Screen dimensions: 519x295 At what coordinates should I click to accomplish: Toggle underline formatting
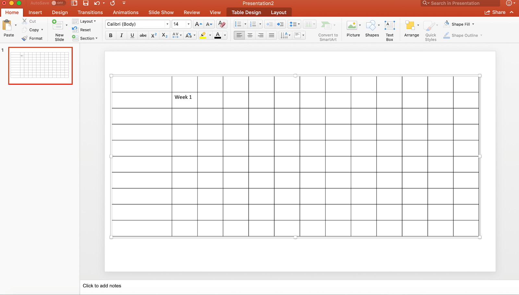pos(132,35)
